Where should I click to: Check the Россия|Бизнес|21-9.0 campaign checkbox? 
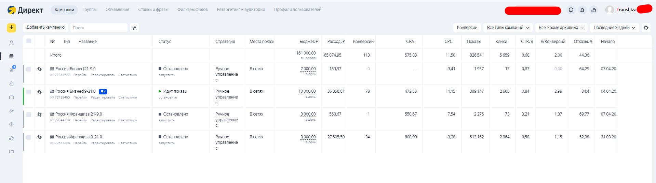(x=29, y=69)
